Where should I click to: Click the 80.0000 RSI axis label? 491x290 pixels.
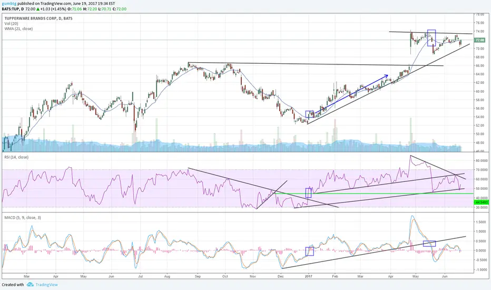pos(482,160)
